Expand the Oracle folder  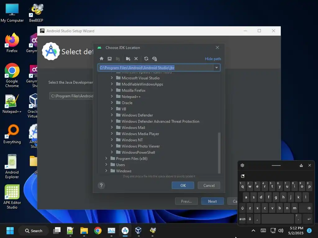pos(112,103)
